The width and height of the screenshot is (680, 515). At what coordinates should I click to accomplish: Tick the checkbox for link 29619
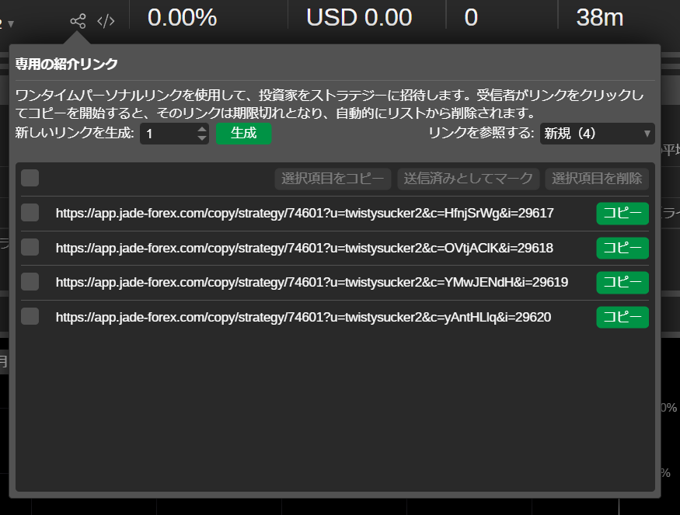(30, 282)
